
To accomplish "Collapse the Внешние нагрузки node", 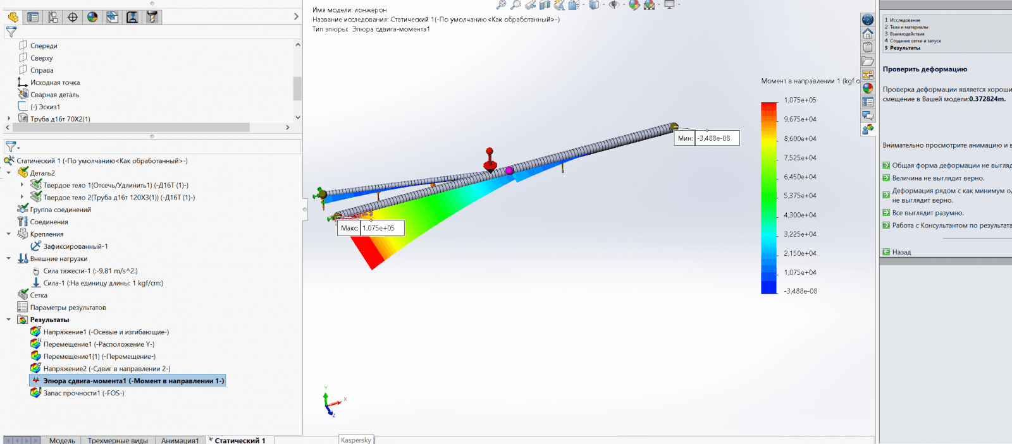I will pos(8,258).
